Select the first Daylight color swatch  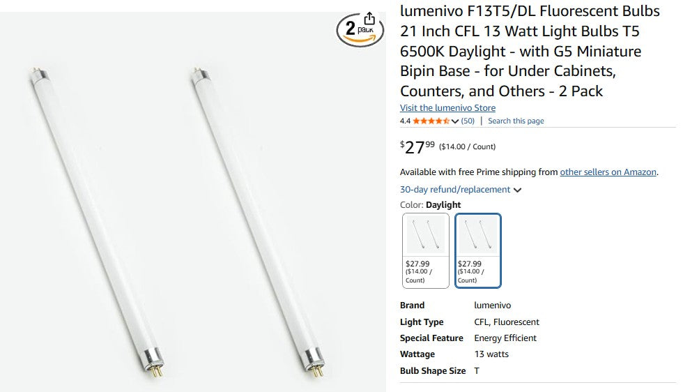pyautogui.click(x=426, y=250)
